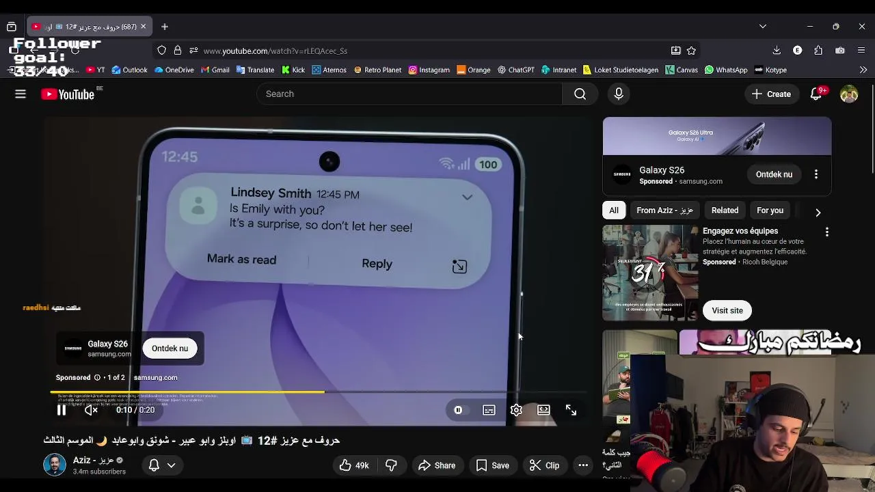Open samsung.com link beside Sponsored label

[x=155, y=377]
